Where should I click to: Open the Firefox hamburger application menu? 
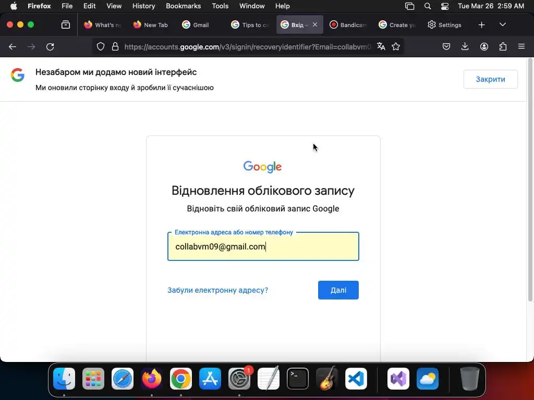pyautogui.click(x=521, y=46)
